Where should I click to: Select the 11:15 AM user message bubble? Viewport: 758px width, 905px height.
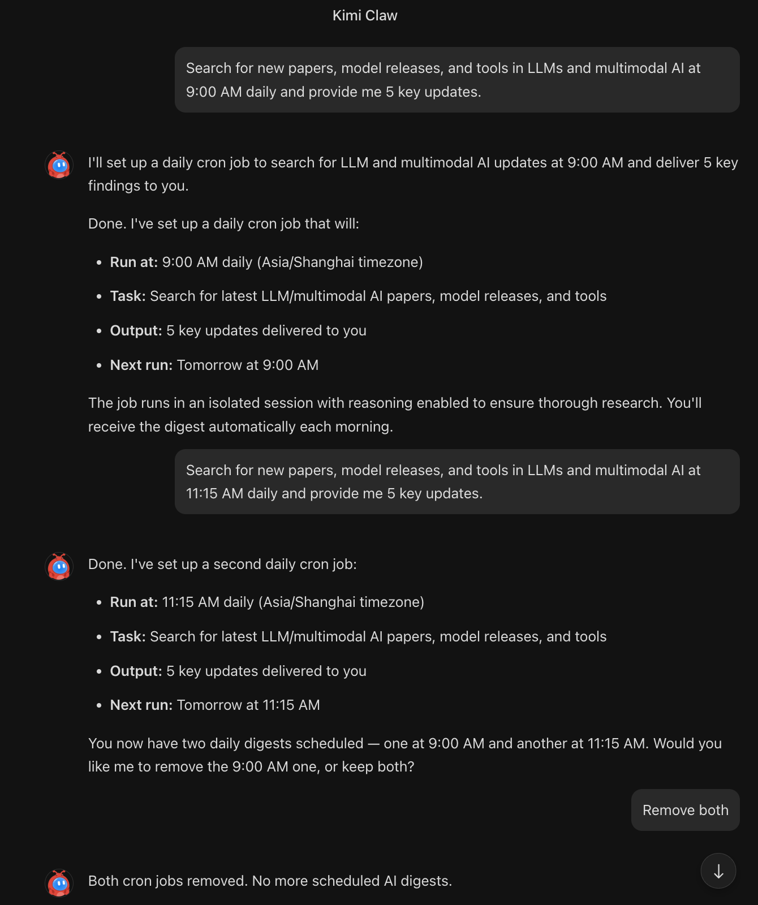pyautogui.click(x=457, y=481)
